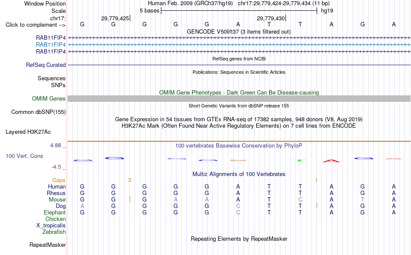This screenshot has height=255, width=411.
Task: Click the small green PhyloP bar
Action: point(299,160)
